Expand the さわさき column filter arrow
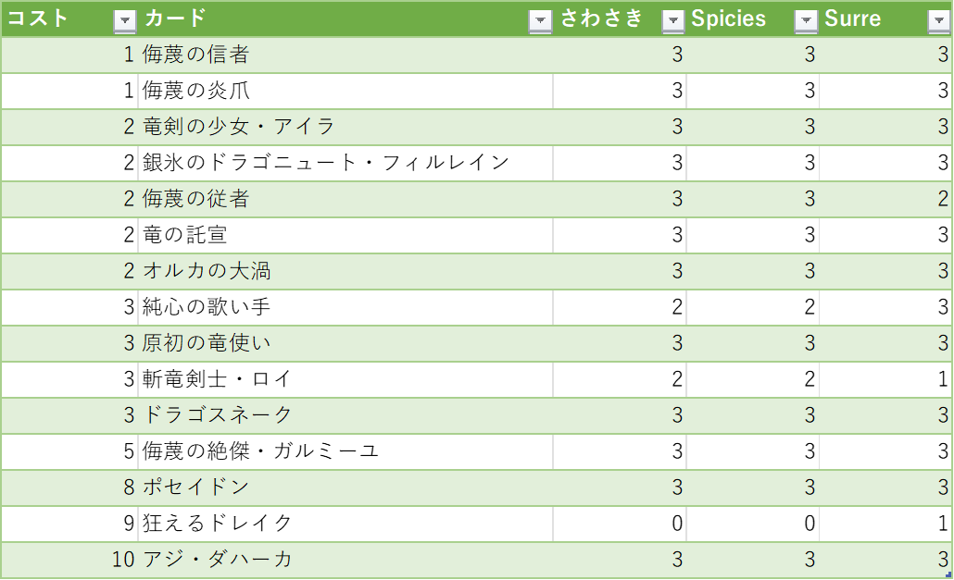The height and width of the screenshot is (580, 954). pyautogui.click(x=673, y=21)
